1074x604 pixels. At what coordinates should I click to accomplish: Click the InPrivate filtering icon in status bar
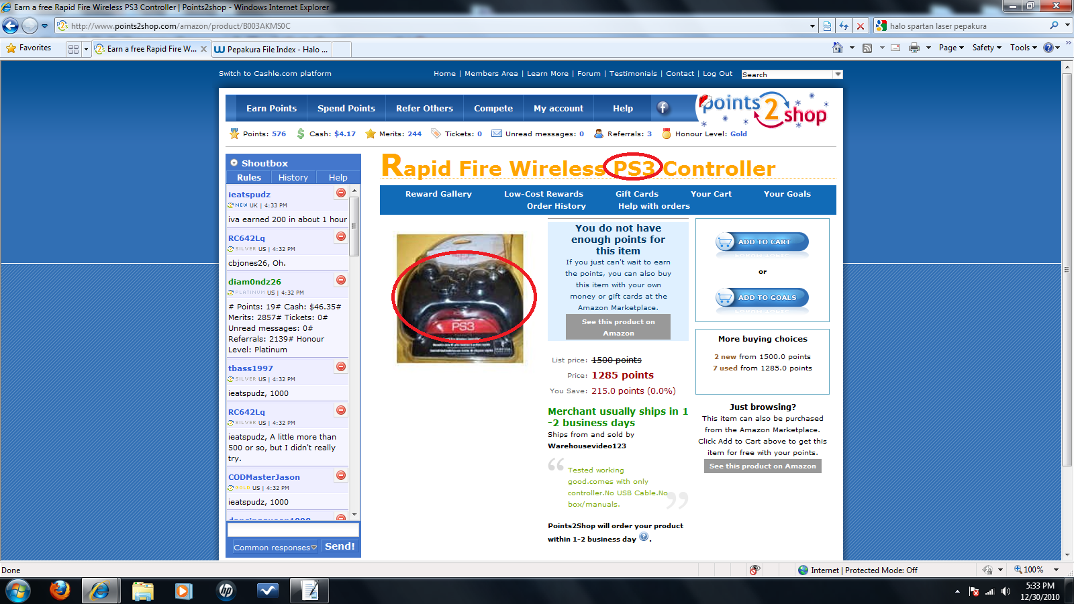755,570
